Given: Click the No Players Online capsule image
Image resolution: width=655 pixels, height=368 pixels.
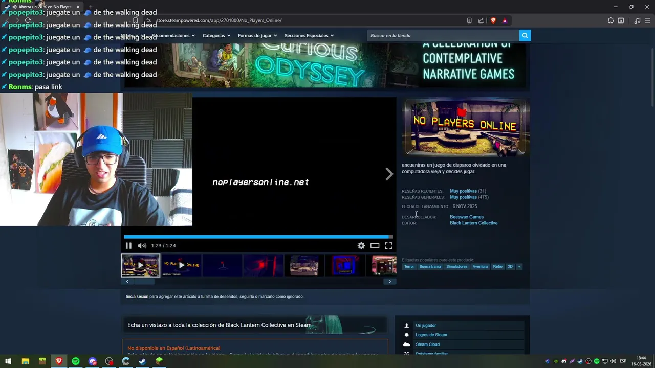Looking at the screenshot, I should [466, 127].
